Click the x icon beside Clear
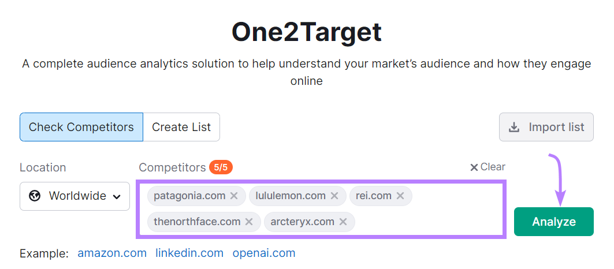The image size is (614, 269). point(474,167)
